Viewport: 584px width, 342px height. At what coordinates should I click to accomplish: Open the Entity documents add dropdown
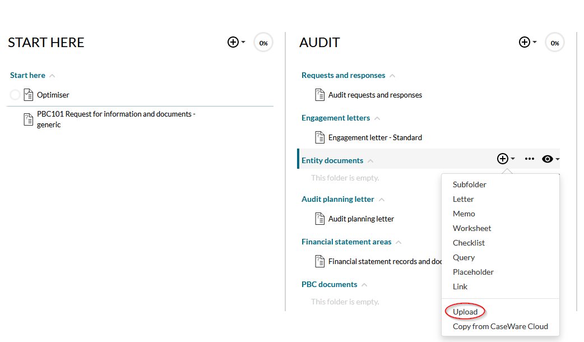tap(503, 159)
